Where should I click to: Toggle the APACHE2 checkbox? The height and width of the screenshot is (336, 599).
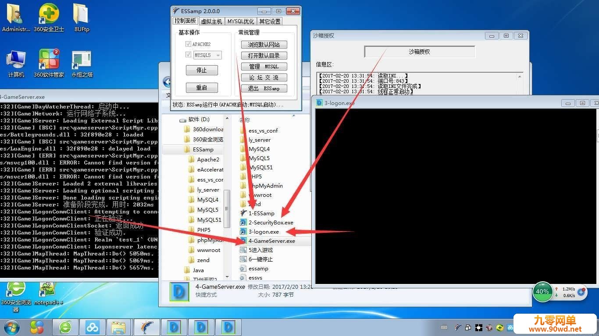[x=189, y=44]
